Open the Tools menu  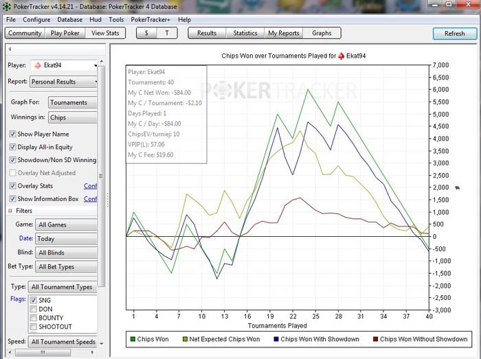click(x=116, y=20)
